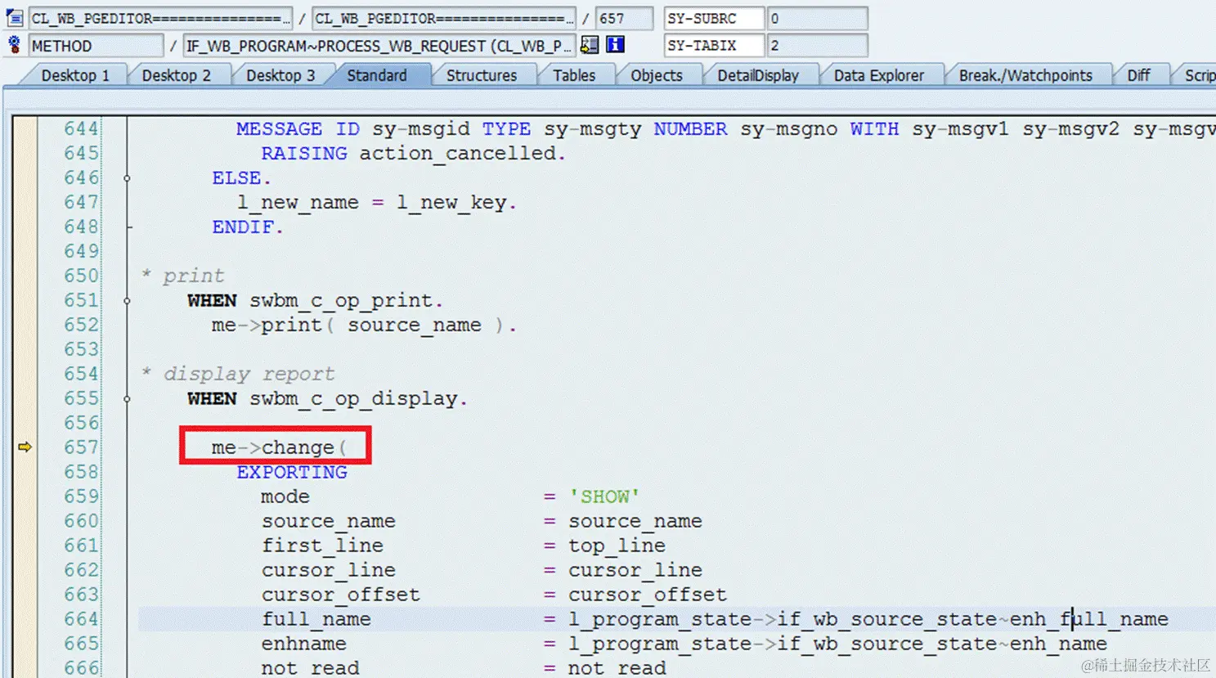Click 'first_line' parameter on line 661

tap(322, 546)
